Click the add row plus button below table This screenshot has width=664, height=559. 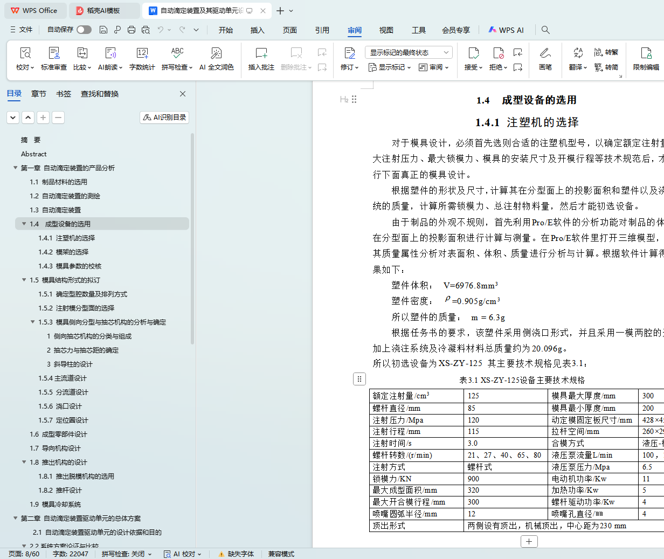click(529, 541)
